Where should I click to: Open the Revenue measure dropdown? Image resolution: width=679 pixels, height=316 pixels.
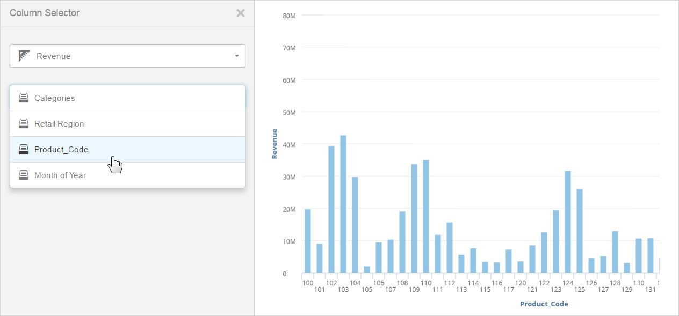click(127, 56)
